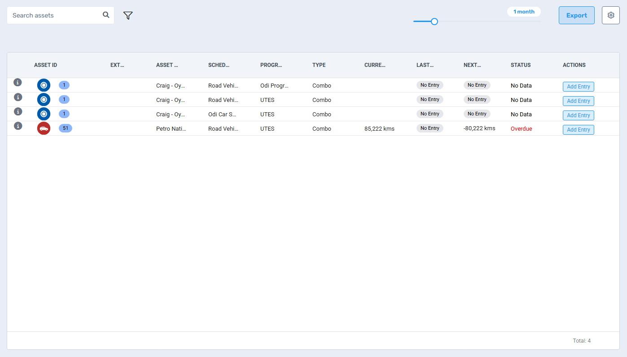Add Entry for the Odi Car S... row
The width and height of the screenshot is (627, 357).
pos(578,115)
